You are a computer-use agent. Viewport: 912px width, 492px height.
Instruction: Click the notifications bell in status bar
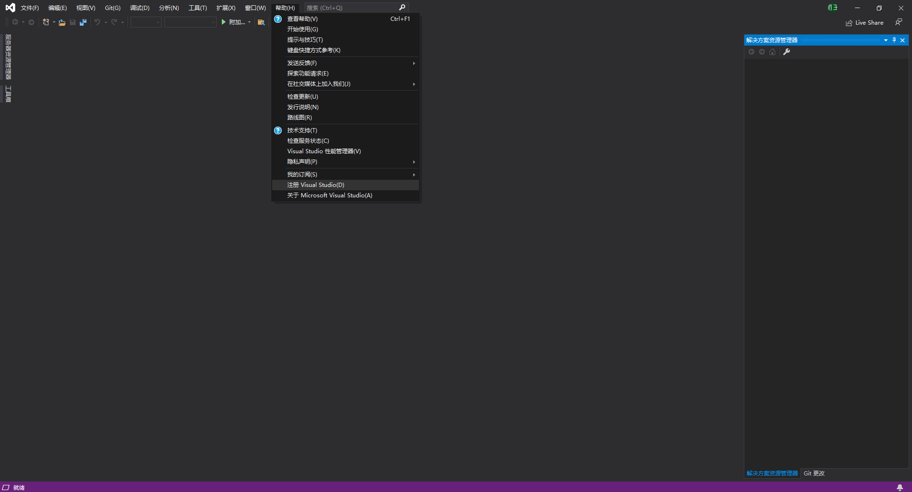[900, 487]
